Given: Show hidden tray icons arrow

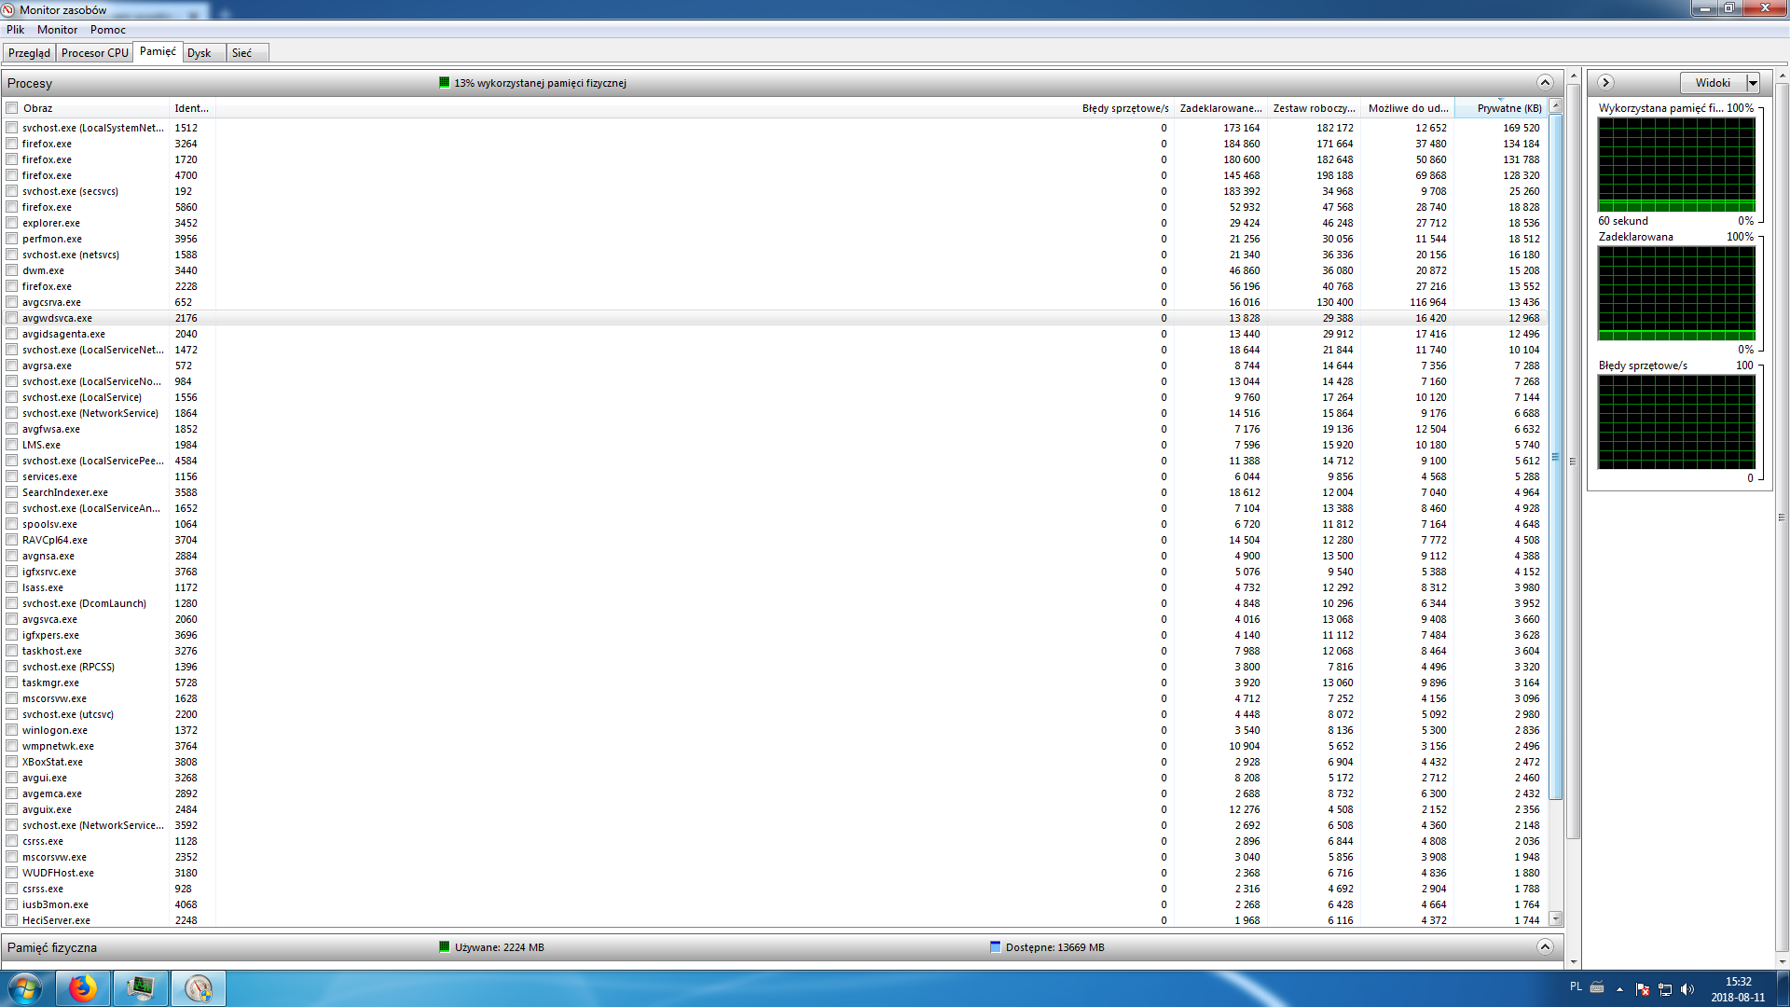Looking at the screenshot, I should 1620,989.
